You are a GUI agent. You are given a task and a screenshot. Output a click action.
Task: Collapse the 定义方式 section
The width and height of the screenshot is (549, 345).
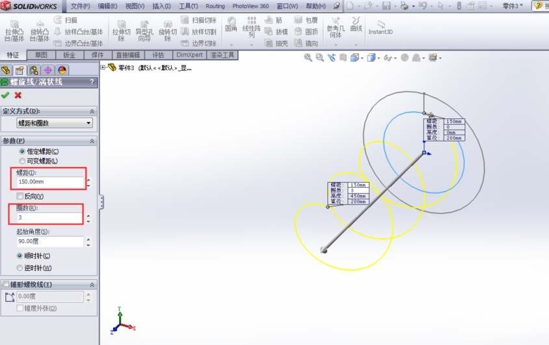[x=92, y=111]
